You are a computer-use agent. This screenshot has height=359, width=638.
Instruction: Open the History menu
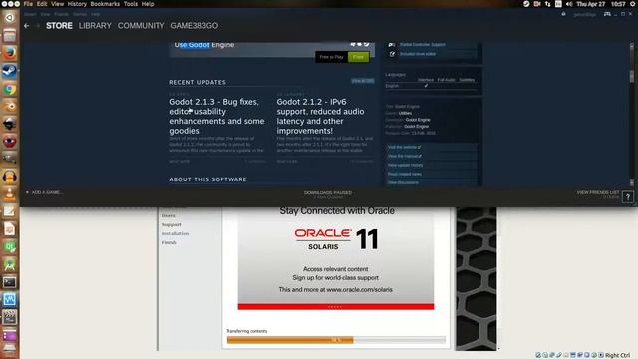pyautogui.click(x=77, y=4)
